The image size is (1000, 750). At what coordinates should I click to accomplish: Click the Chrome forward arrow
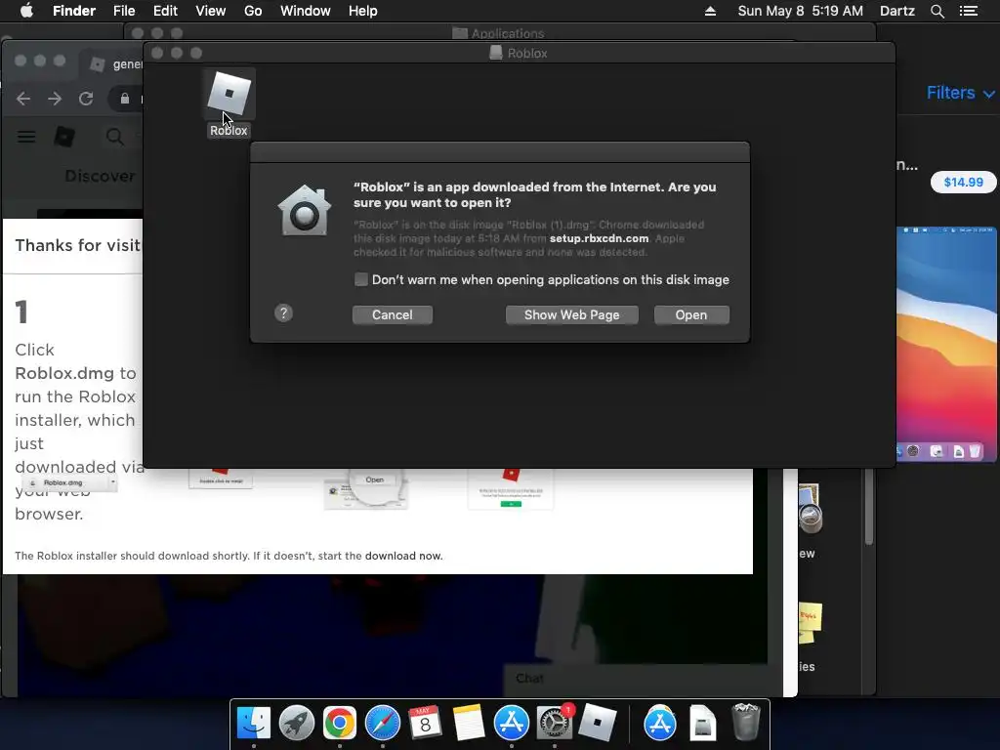(55, 99)
